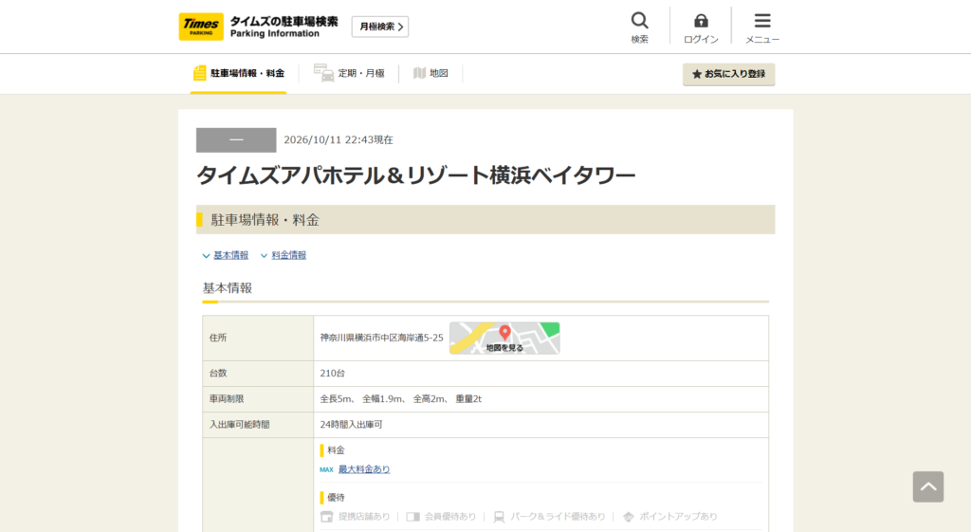
Task: Open the search magnifier icon
Action: pos(640,21)
